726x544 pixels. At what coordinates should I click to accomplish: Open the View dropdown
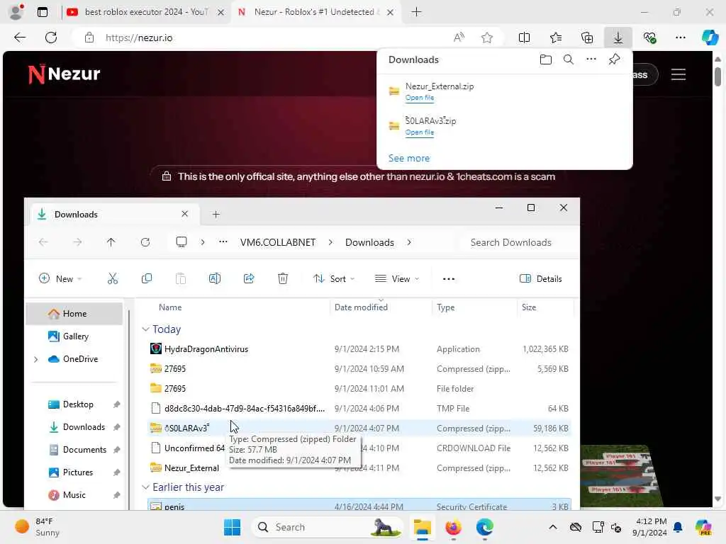tap(397, 278)
